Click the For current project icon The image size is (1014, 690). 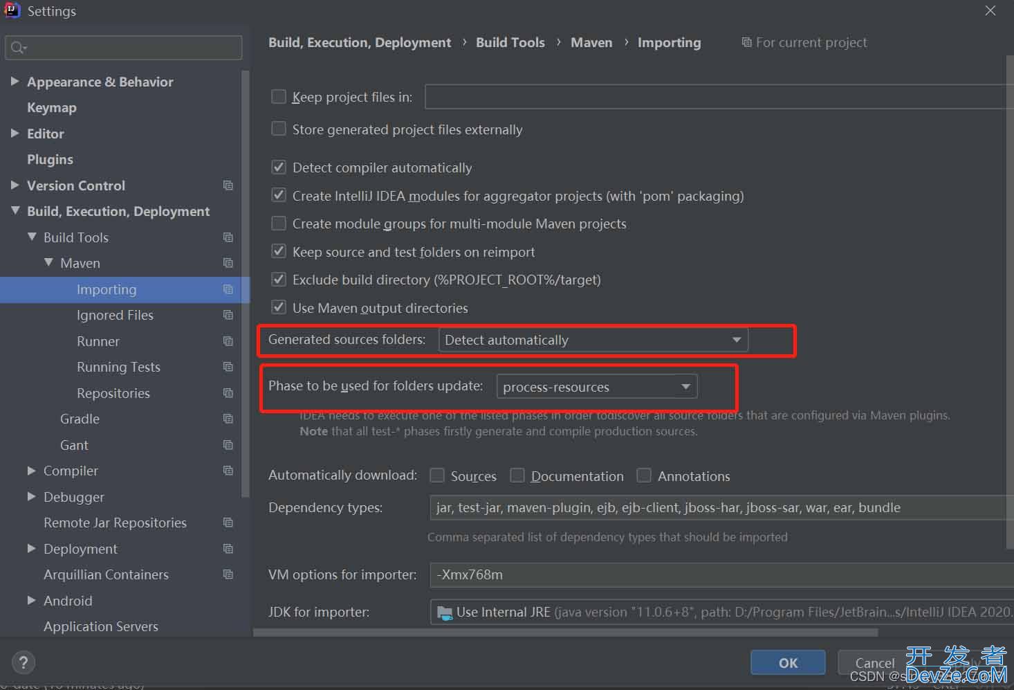coord(746,42)
